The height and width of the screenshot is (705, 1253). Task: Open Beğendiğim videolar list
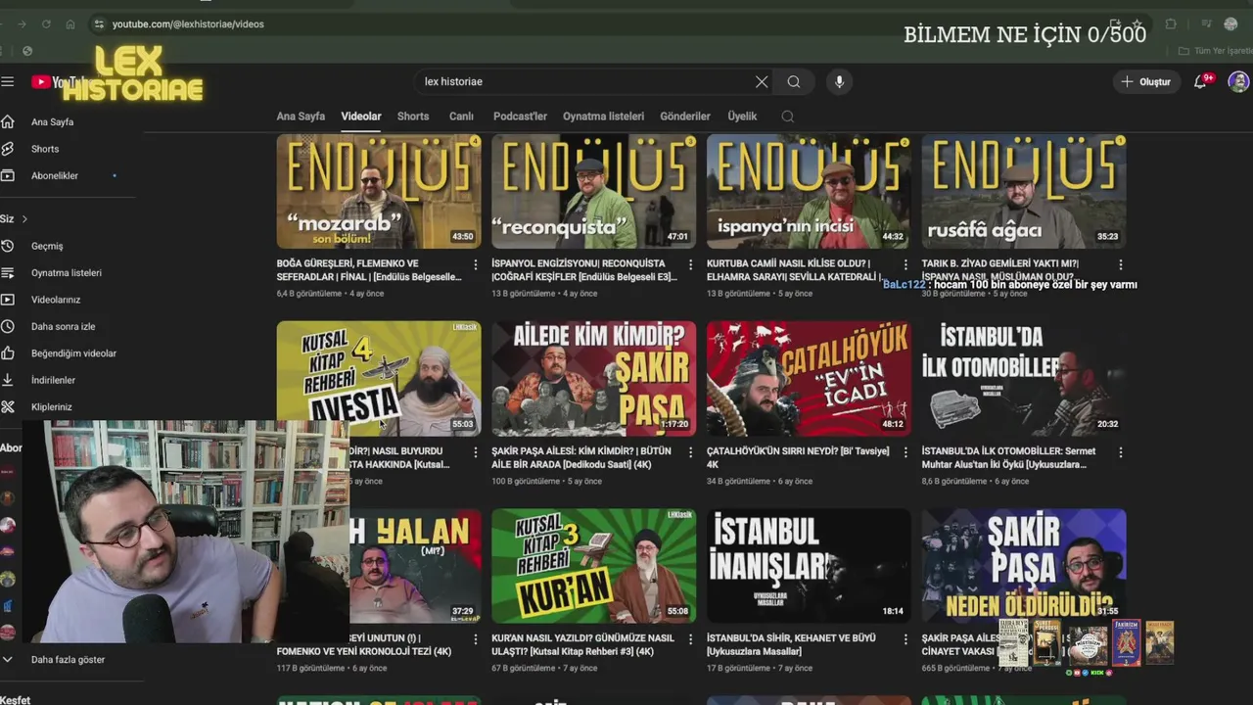point(73,352)
